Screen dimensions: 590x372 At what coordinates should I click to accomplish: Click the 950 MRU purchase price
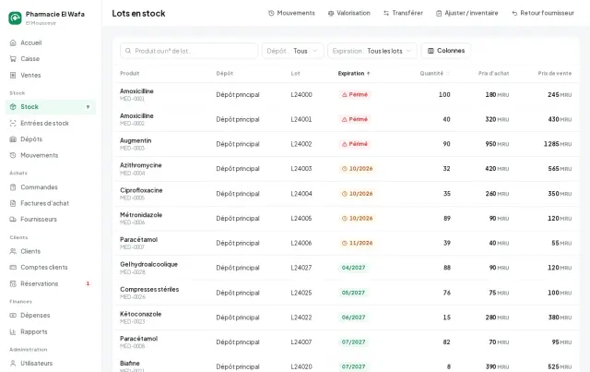click(x=497, y=144)
